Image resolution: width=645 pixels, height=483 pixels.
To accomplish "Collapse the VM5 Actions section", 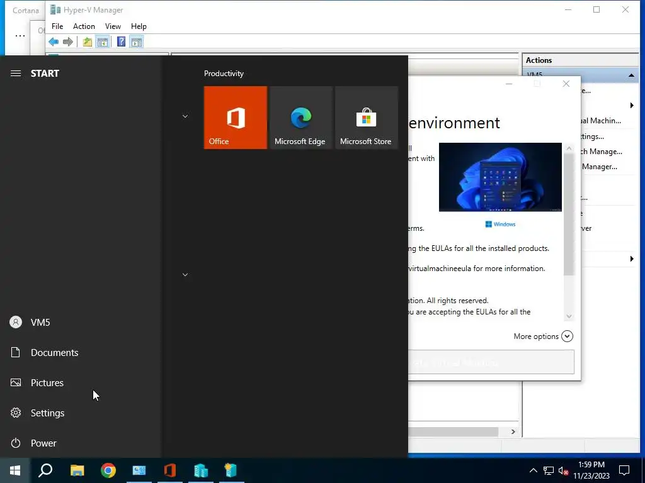I will (631, 75).
